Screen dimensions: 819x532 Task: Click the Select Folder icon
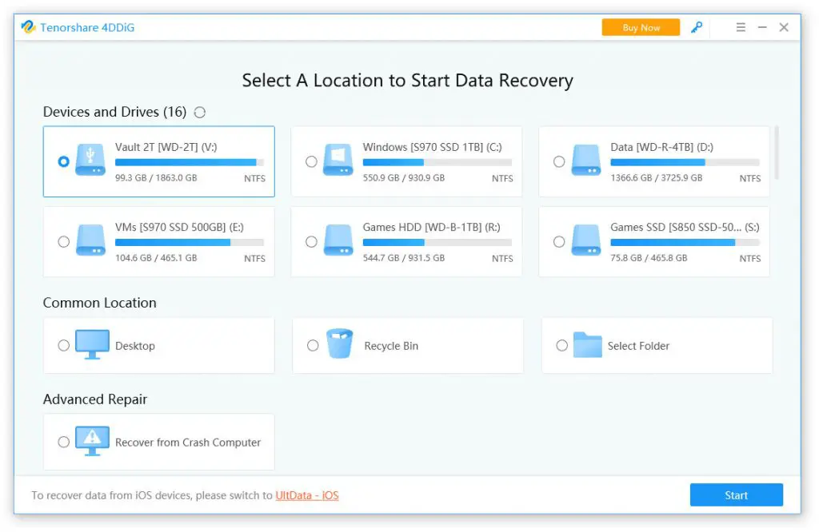pos(588,345)
